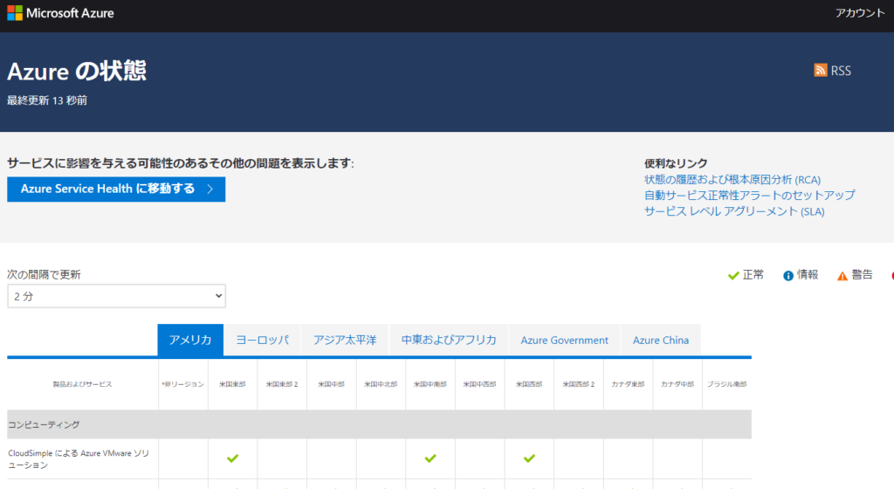This screenshot has height=489, width=894.
Task: Switch to the 中東およびアフリカ tab
Action: [x=449, y=340]
